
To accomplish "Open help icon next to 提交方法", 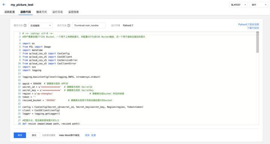I will pyautogui.click(x=25, y=25).
